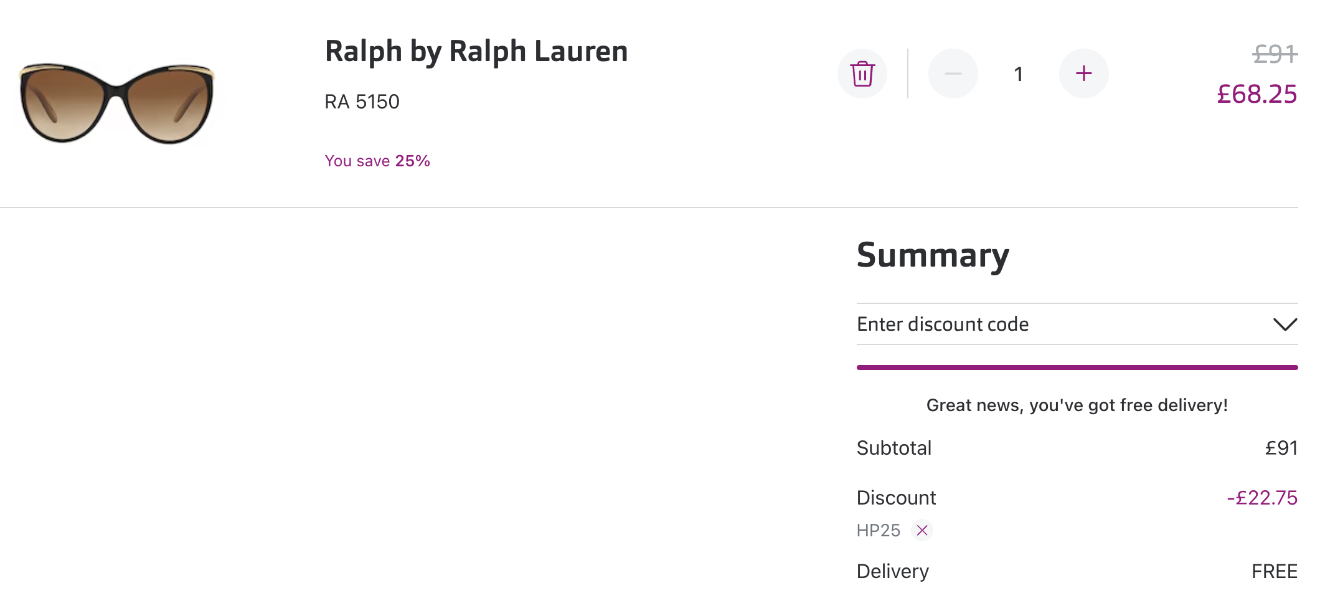The image size is (1320, 593).
Task: Click the purple free delivery progress bar
Action: [1077, 368]
